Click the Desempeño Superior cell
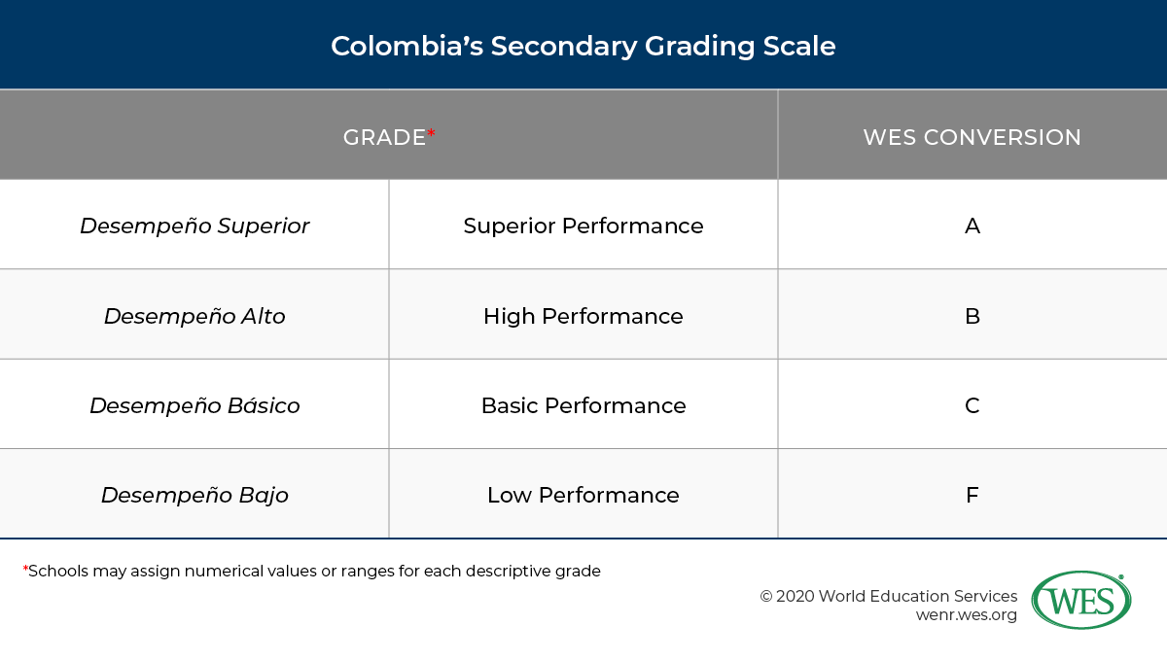Image resolution: width=1167 pixels, height=661 pixels. [194, 226]
